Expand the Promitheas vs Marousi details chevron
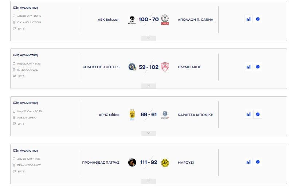The height and width of the screenshot is (187, 290). coord(148,181)
